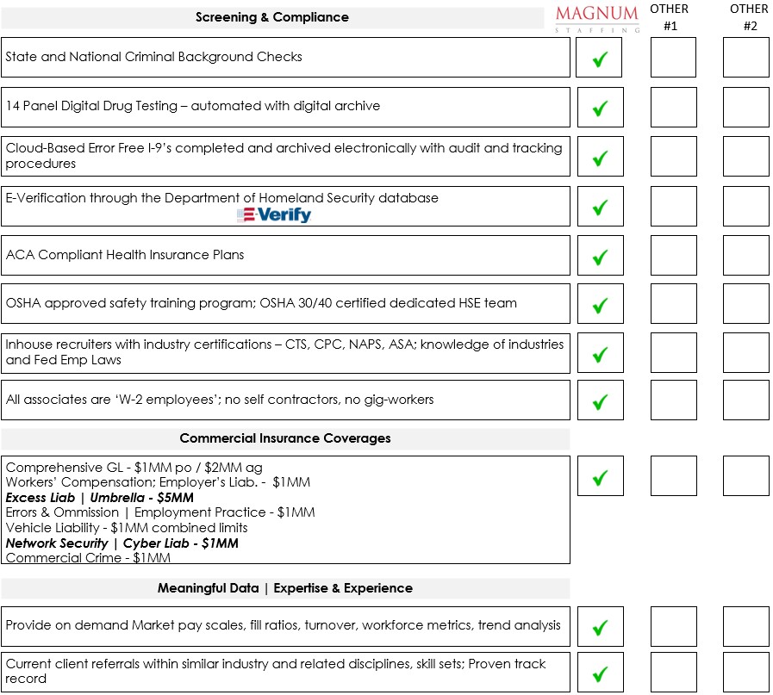Click green checkmark for W-2 employees row
This screenshot has width=773, height=695.
(x=600, y=401)
